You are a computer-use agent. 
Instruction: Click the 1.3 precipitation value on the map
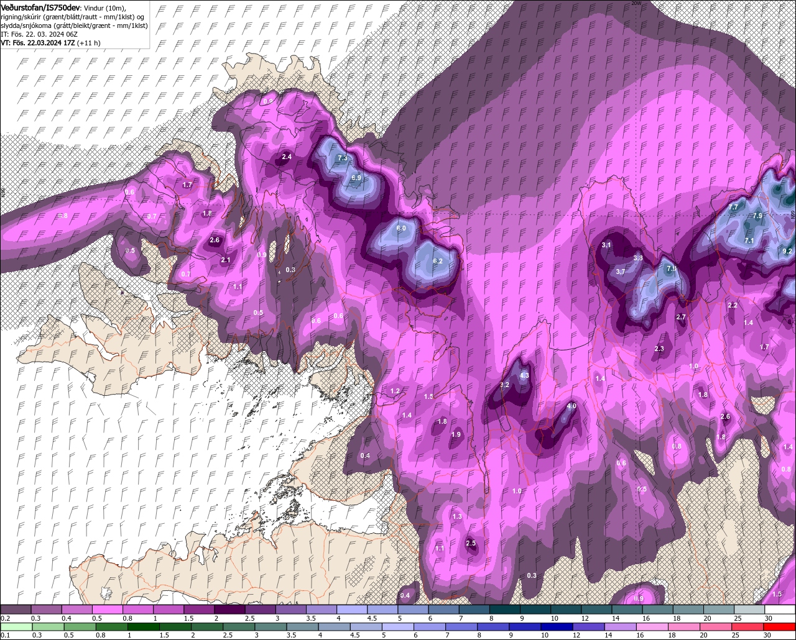(x=457, y=516)
